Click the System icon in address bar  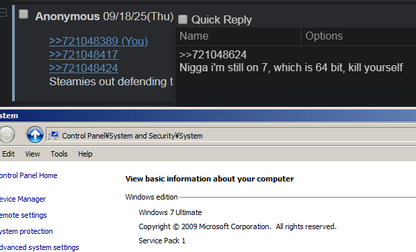pyautogui.click(x=54, y=136)
